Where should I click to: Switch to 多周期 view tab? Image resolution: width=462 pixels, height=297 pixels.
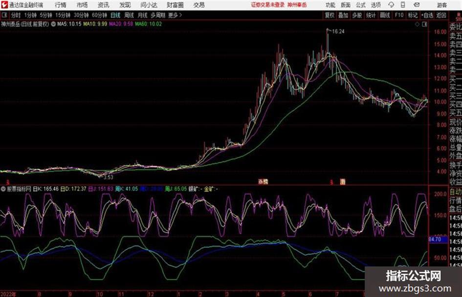point(158,15)
